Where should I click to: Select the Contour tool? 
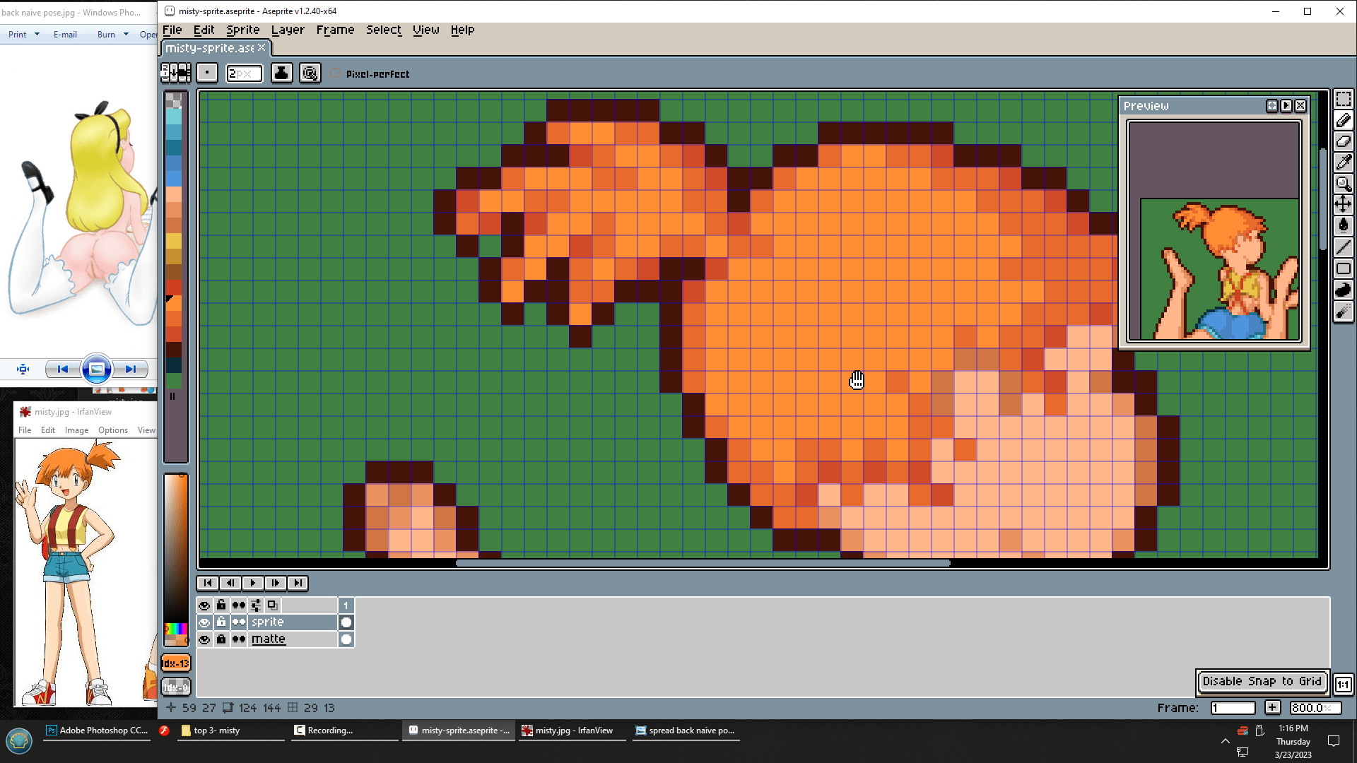click(1343, 290)
